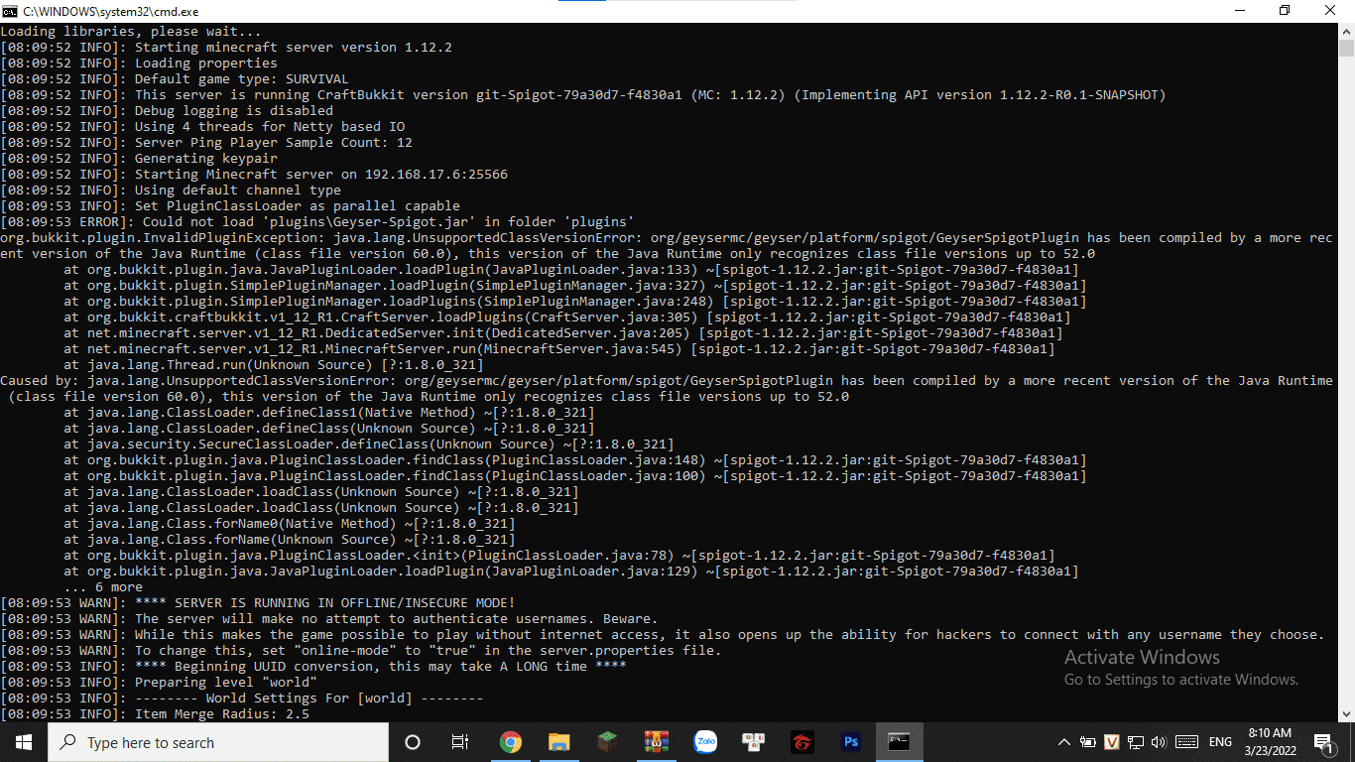Open the notification Action Center
1355x762 pixels.
(x=1323, y=742)
